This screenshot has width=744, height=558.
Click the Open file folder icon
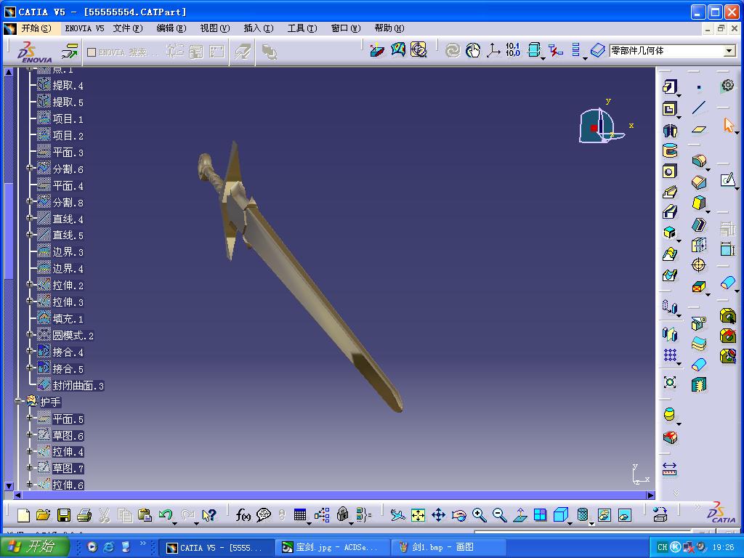pyautogui.click(x=43, y=515)
